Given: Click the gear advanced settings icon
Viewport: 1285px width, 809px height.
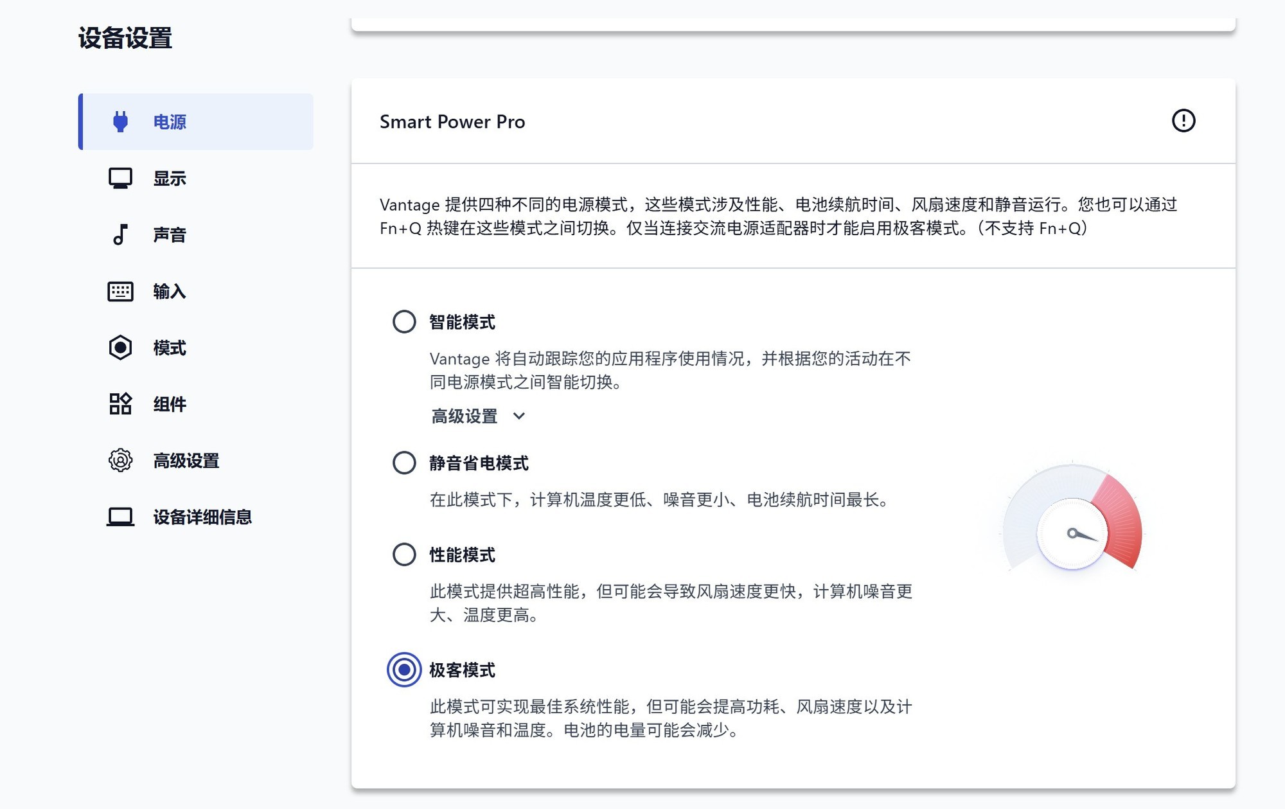Looking at the screenshot, I should (x=120, y=460).
